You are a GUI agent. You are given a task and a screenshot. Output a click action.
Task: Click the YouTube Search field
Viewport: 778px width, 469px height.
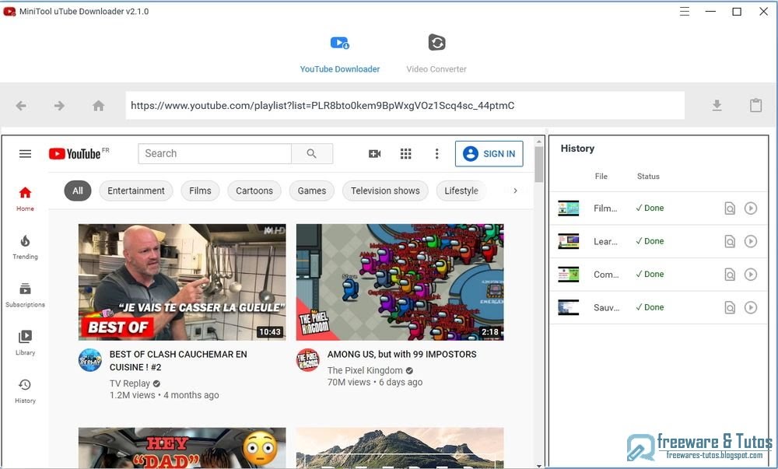pos(215,154)
